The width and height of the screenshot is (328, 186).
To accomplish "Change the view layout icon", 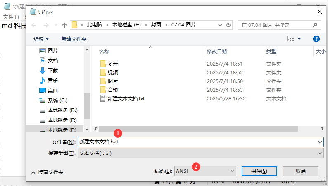I will coord(290,39).
